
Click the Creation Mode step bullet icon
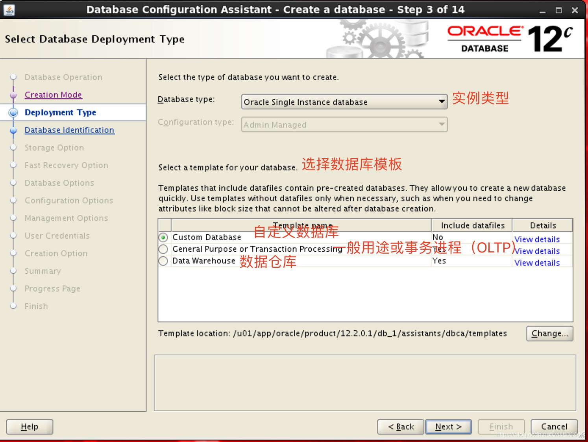(x=13, y=95)
